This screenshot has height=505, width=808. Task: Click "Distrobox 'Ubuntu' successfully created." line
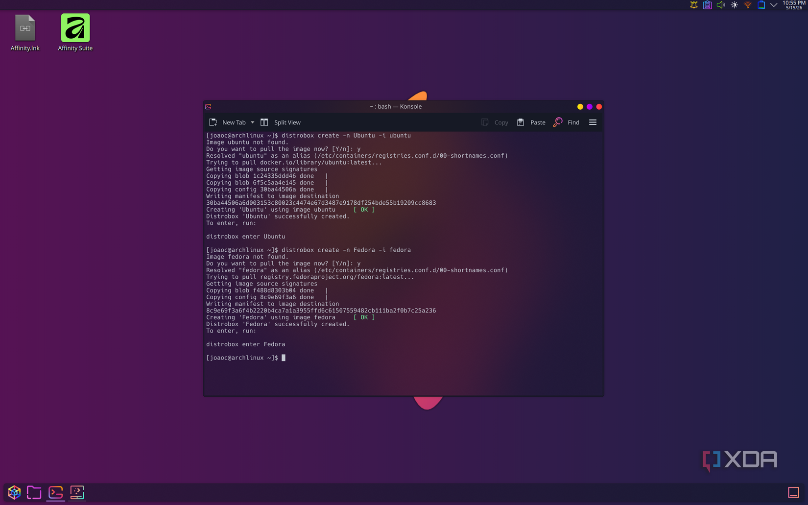pos(278,216)
